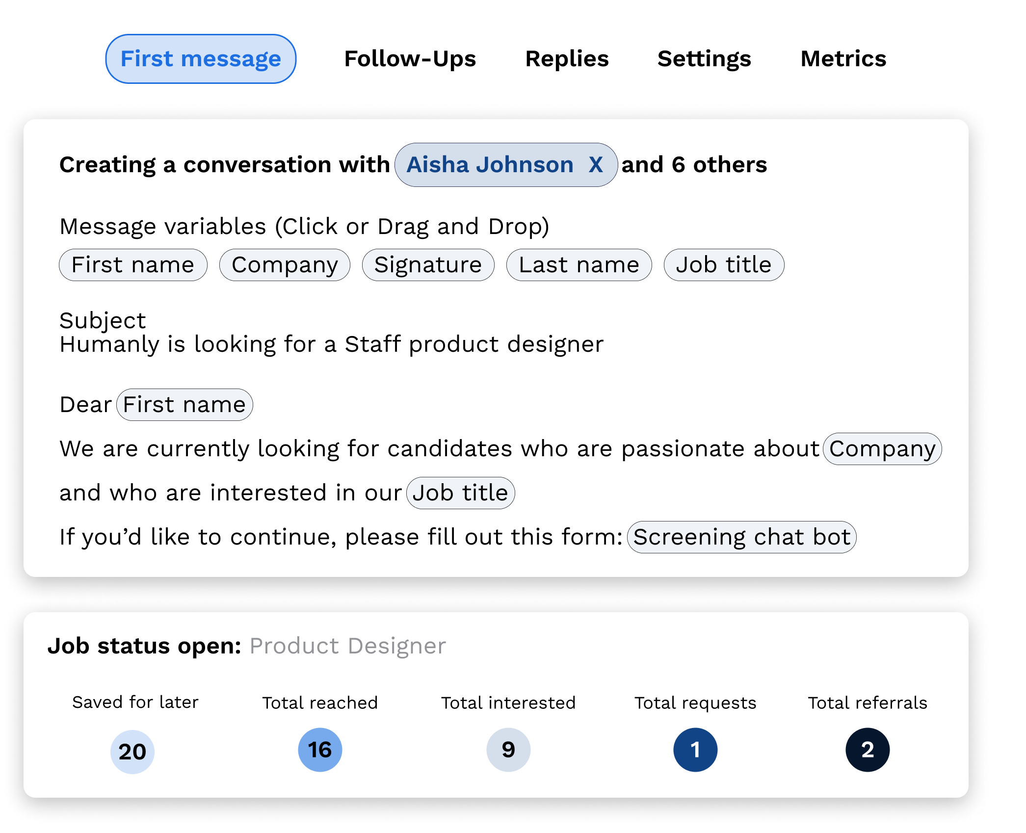Screen dimensions: 1026x833
Task: Choose the Job title variable chip
Action: [724, 265]
